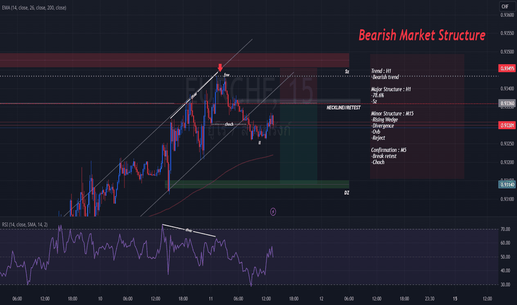Select the Bearish Market Structure title
The width and height of the screenshot is (517, 305).
pyautogui.click(x=422, y=35)
